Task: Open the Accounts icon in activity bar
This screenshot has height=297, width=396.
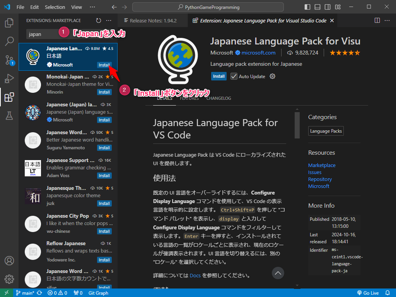Action: 9,261
